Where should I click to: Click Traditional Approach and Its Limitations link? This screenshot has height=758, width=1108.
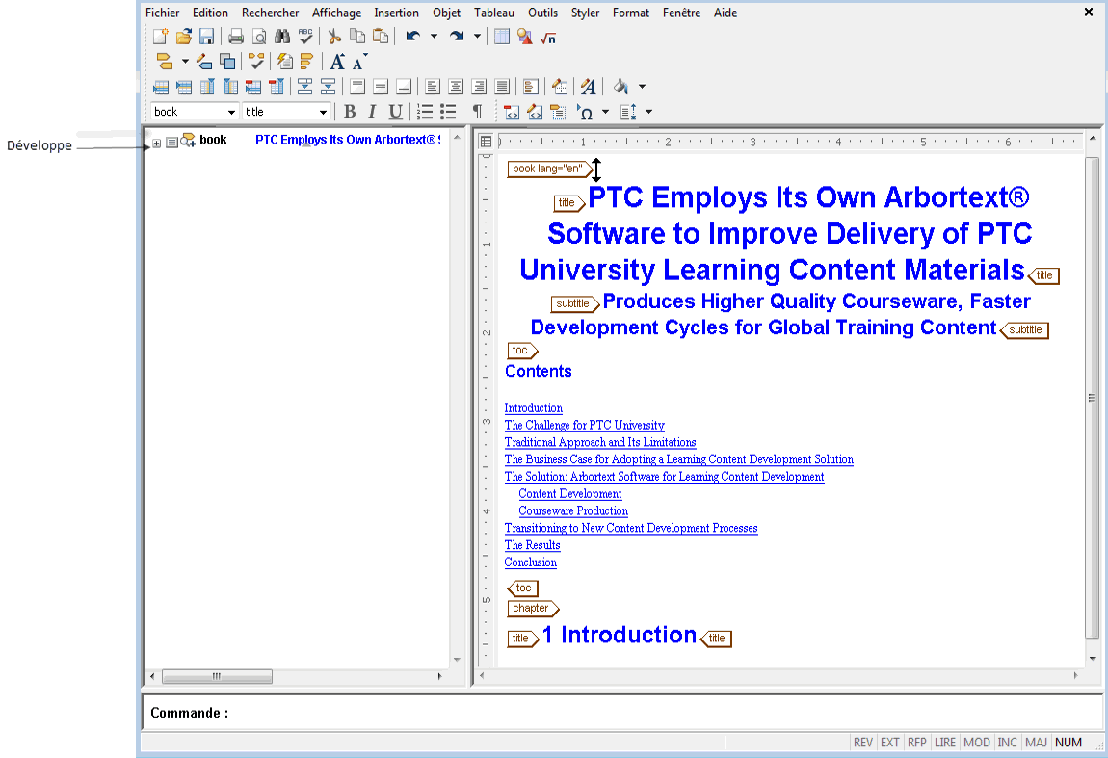(600, 442)
